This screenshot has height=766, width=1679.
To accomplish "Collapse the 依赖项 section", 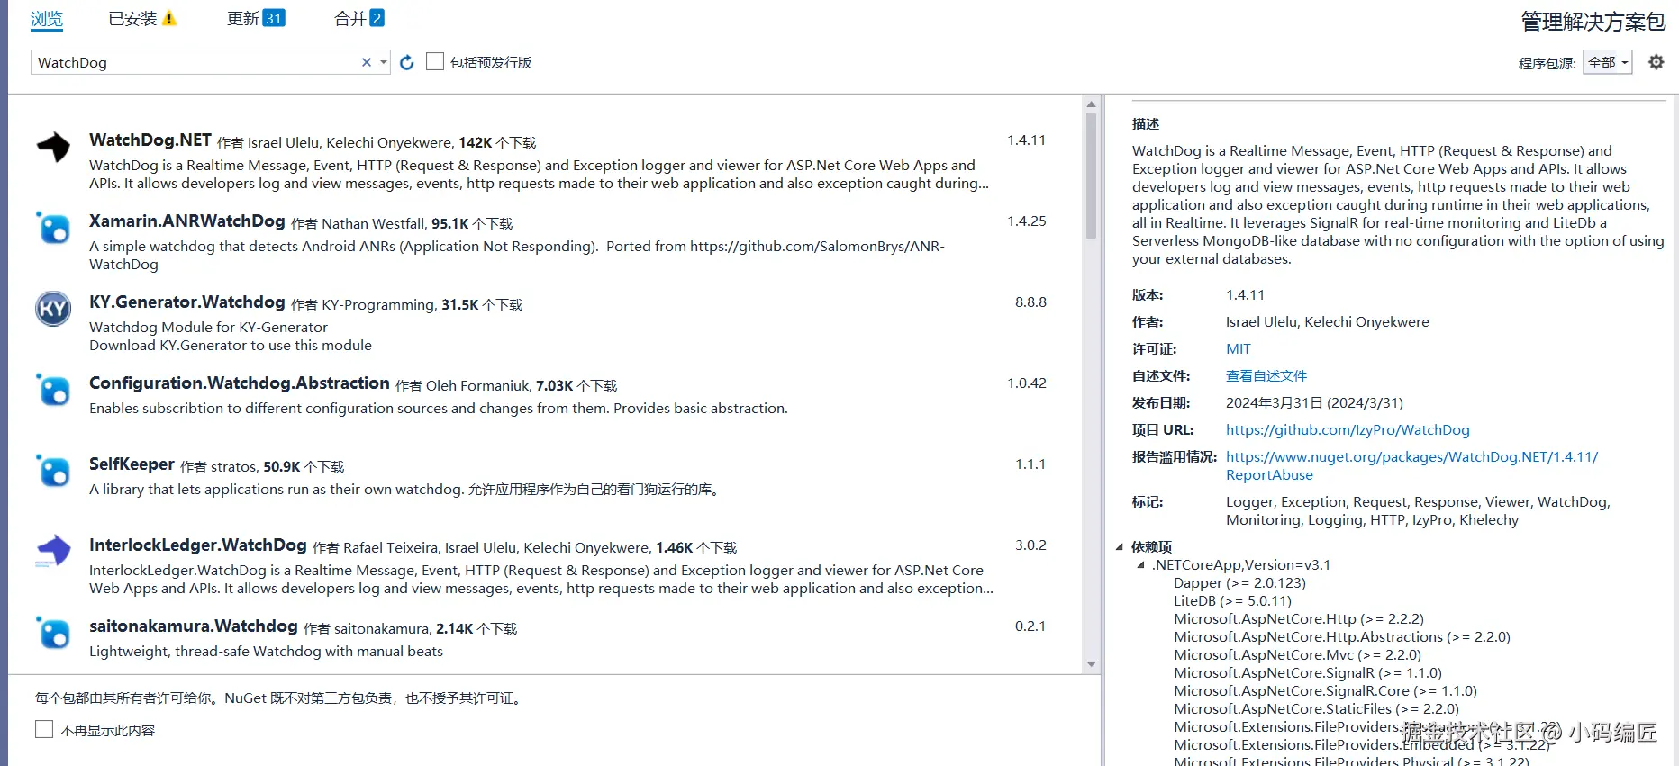I will (1120, 546).
